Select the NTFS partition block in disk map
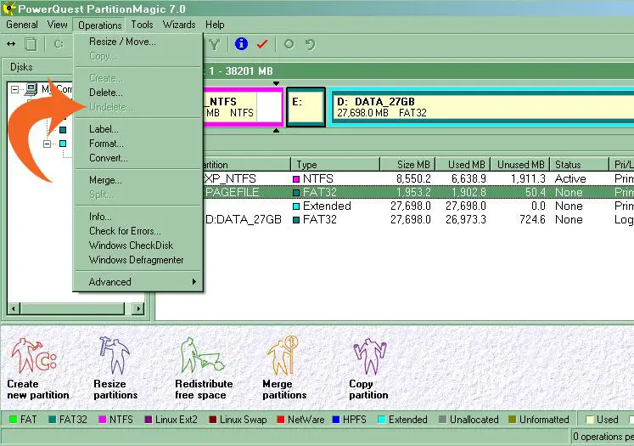The image size is (634, 446). click(x=243, y=107)
